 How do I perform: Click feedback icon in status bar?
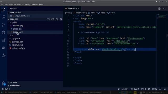(x=160, y=89)
